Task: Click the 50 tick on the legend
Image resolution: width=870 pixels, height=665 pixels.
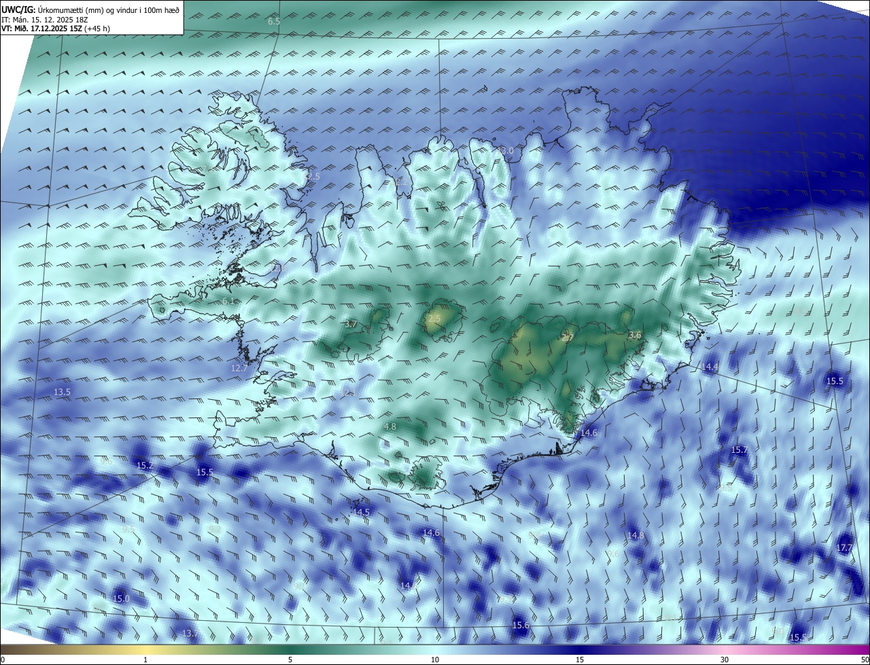Action: click(865, 660)
